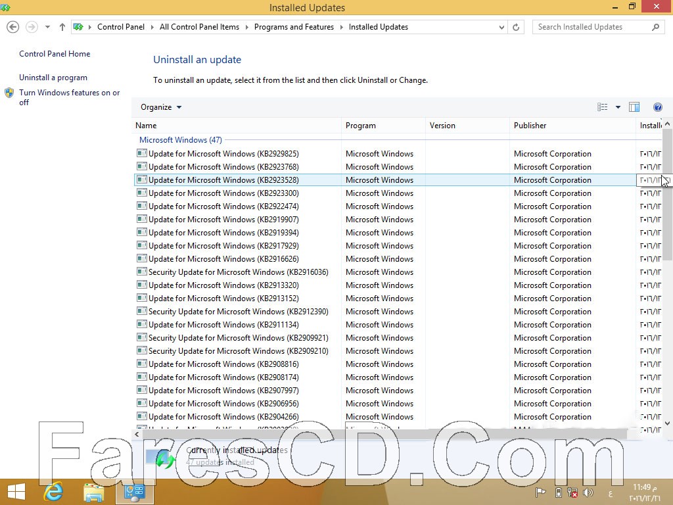673x505 pixels.
Task: Sort by the Version column header
Action: [467, 126]
